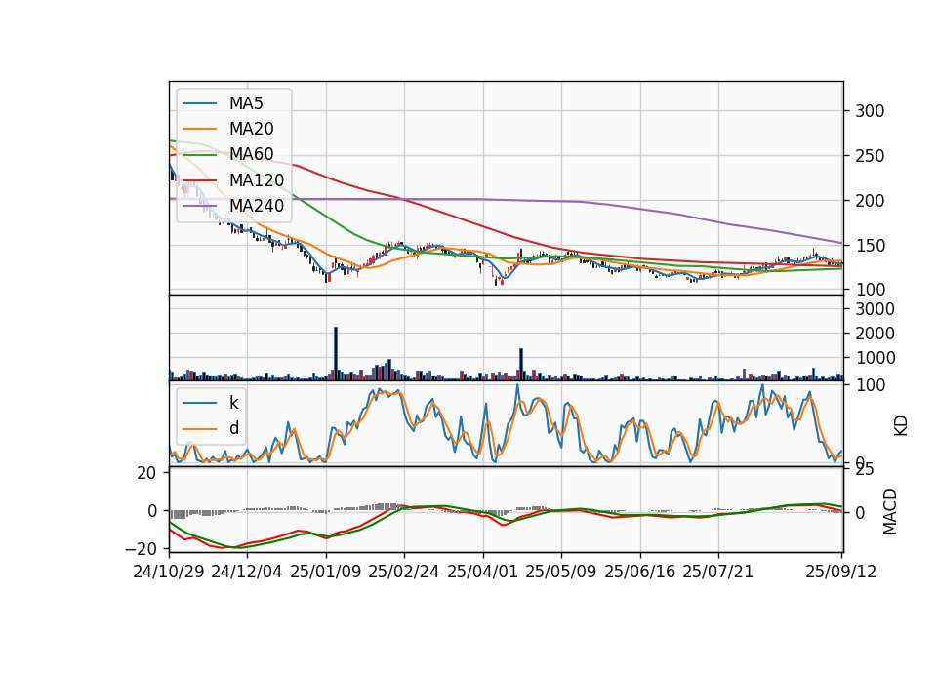Screen dimensions: 937x673
Task: Click the 300 price axis tick
Action: tap(870, 111)
